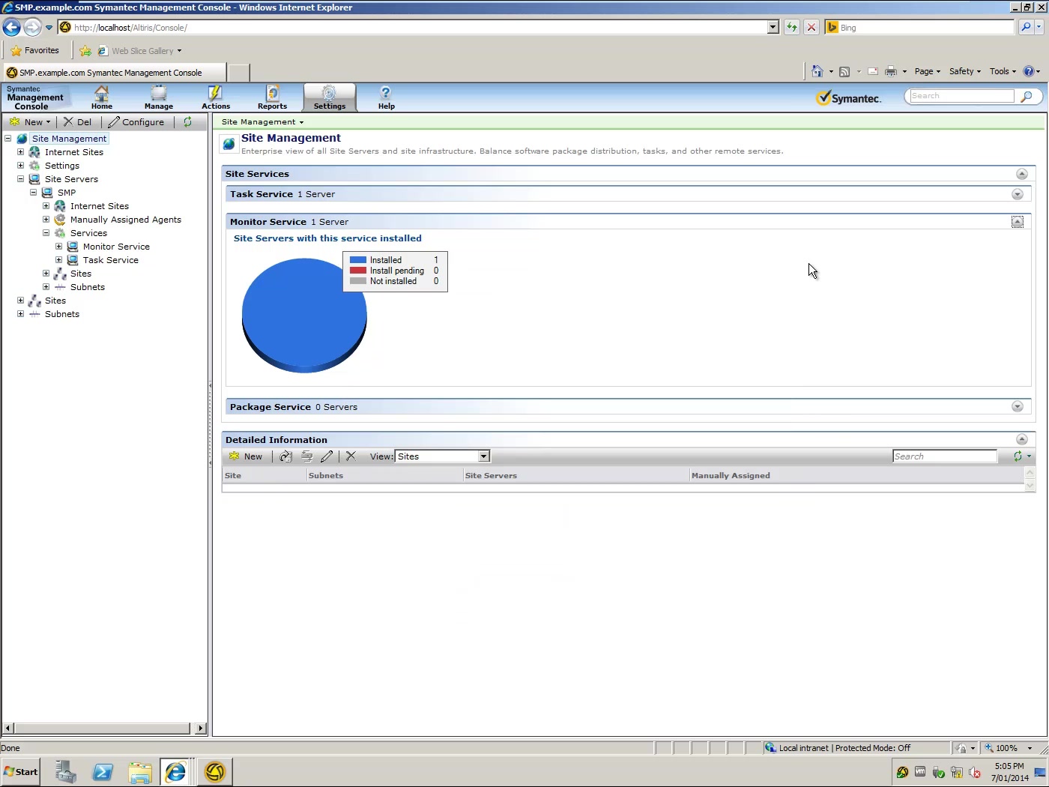Click the Add to Favorites star icon
The width and height of the screenshot is (1049, 787).
85,50
